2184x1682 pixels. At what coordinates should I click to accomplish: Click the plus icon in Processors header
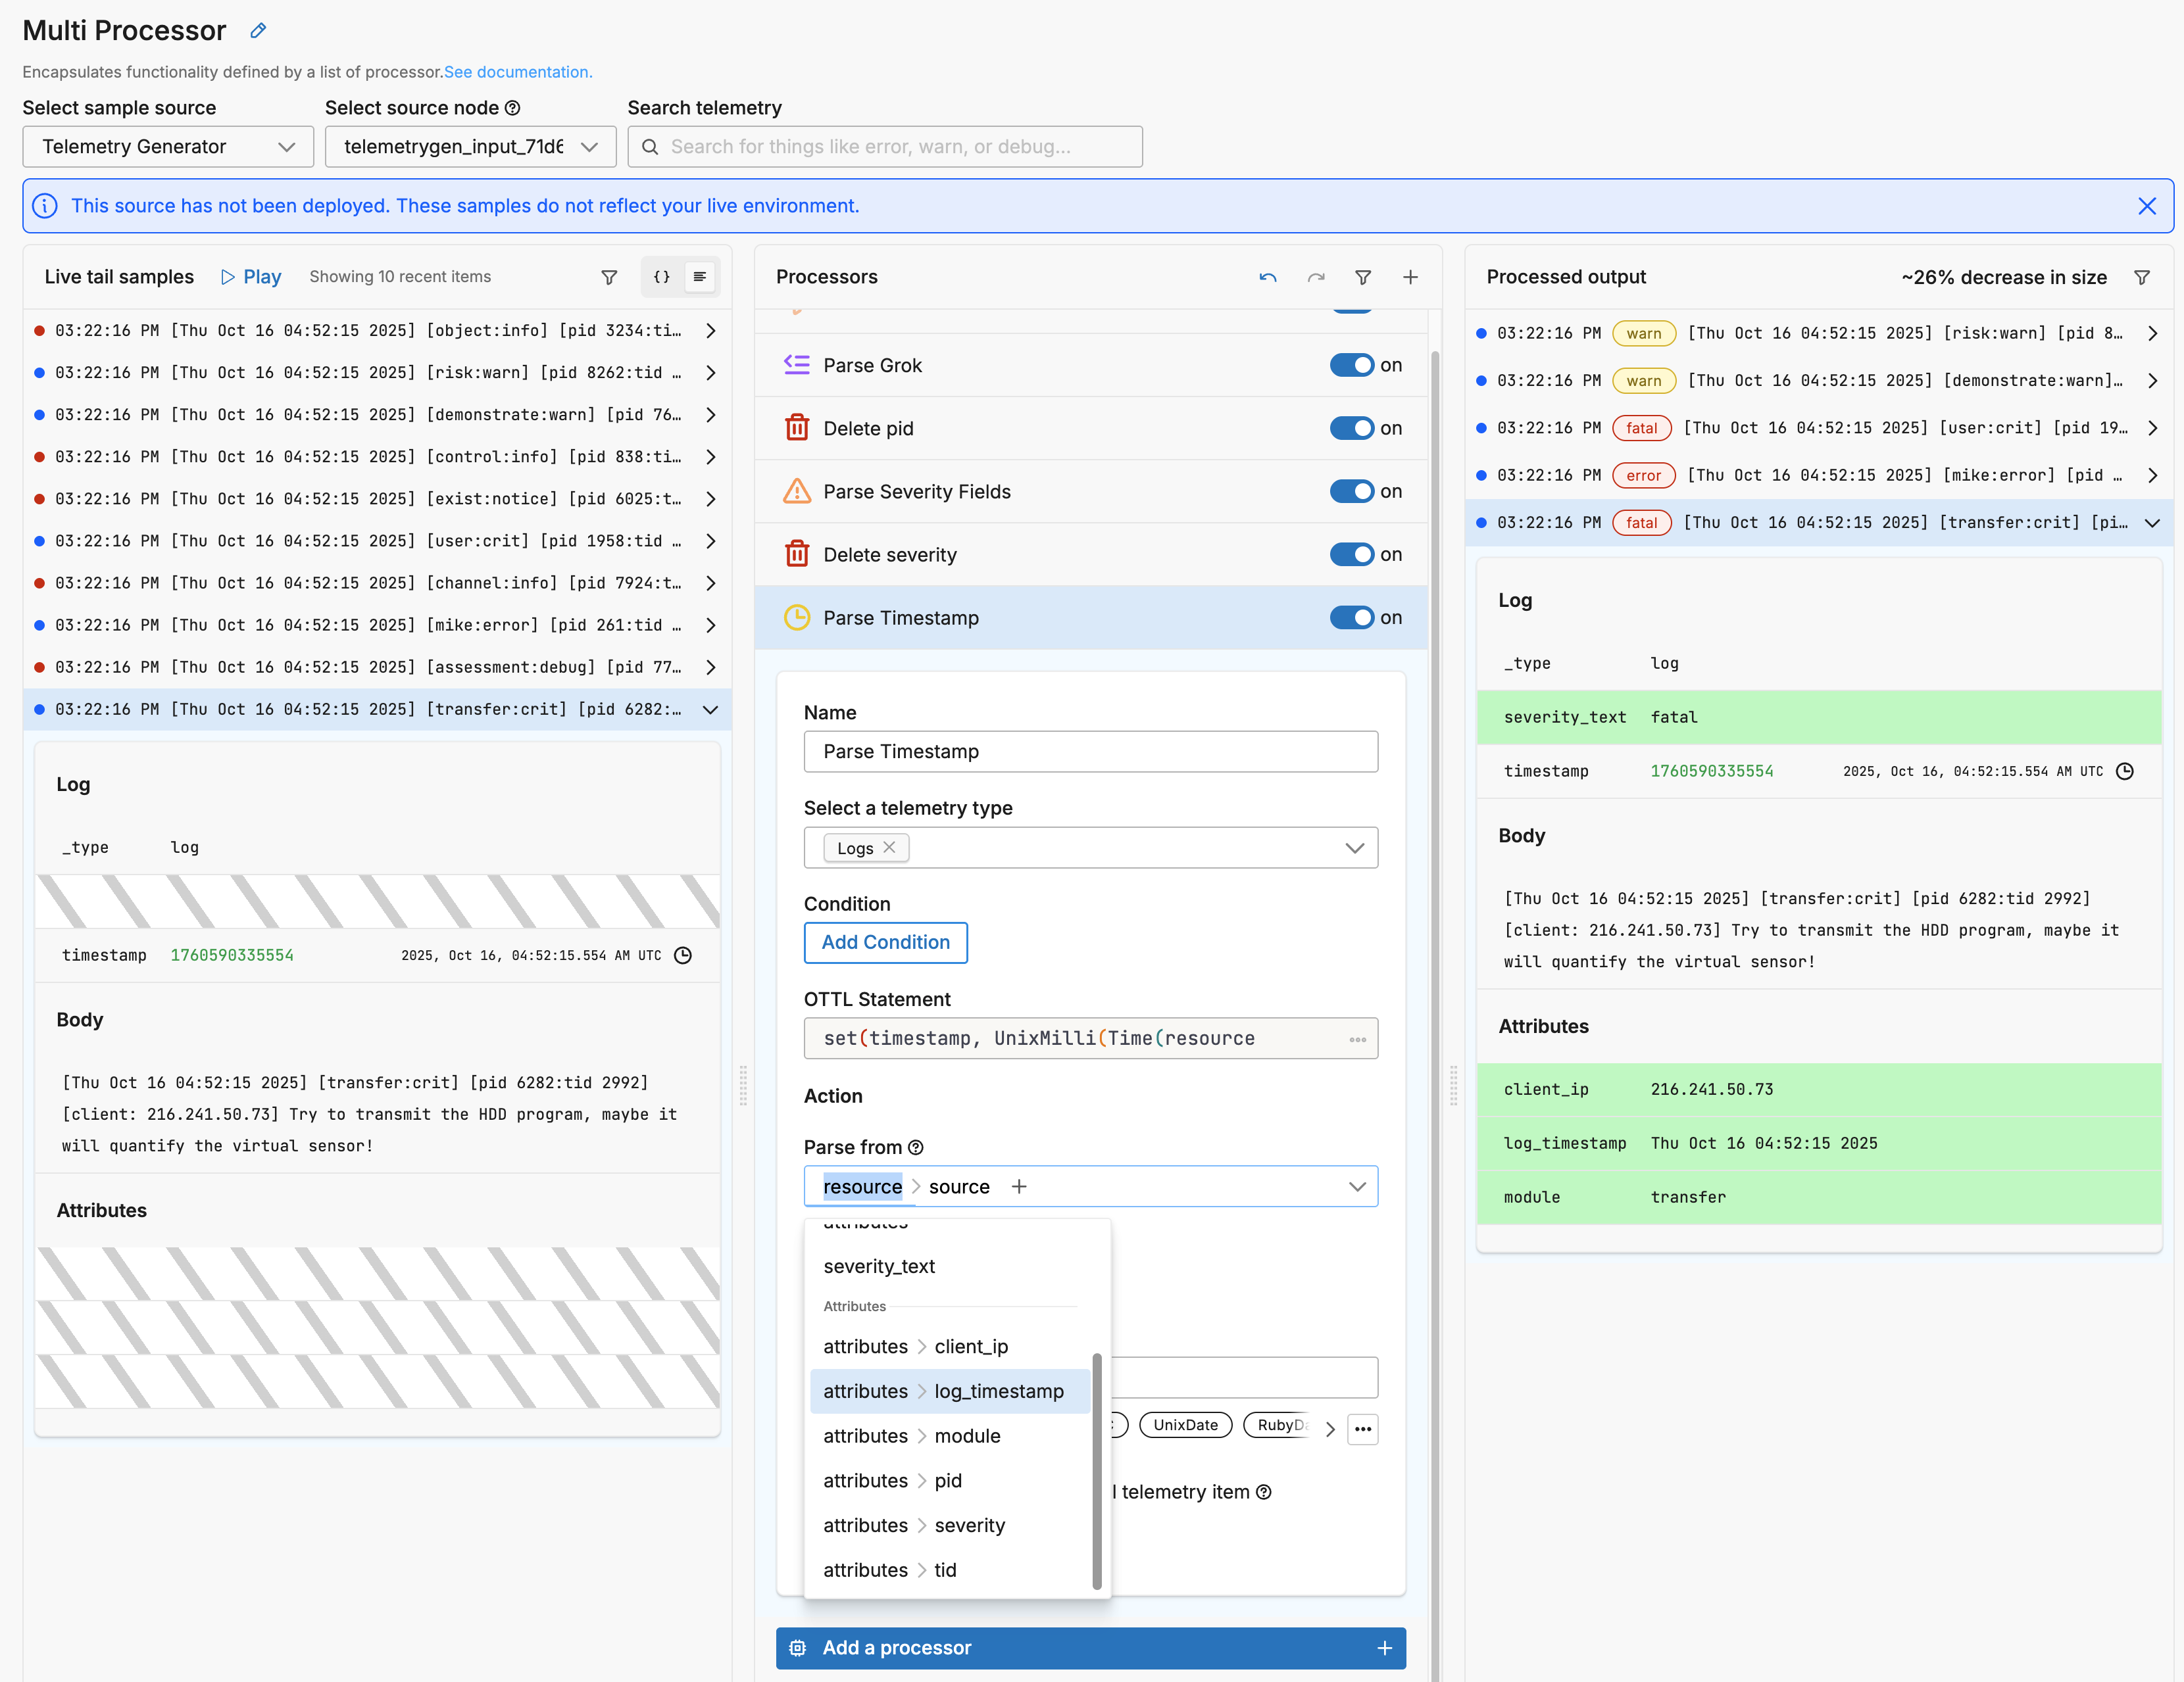point(1410,277)
